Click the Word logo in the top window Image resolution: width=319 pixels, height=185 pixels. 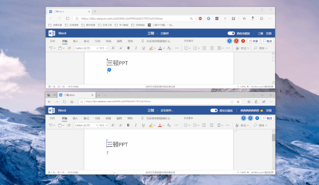click(52, 33)
